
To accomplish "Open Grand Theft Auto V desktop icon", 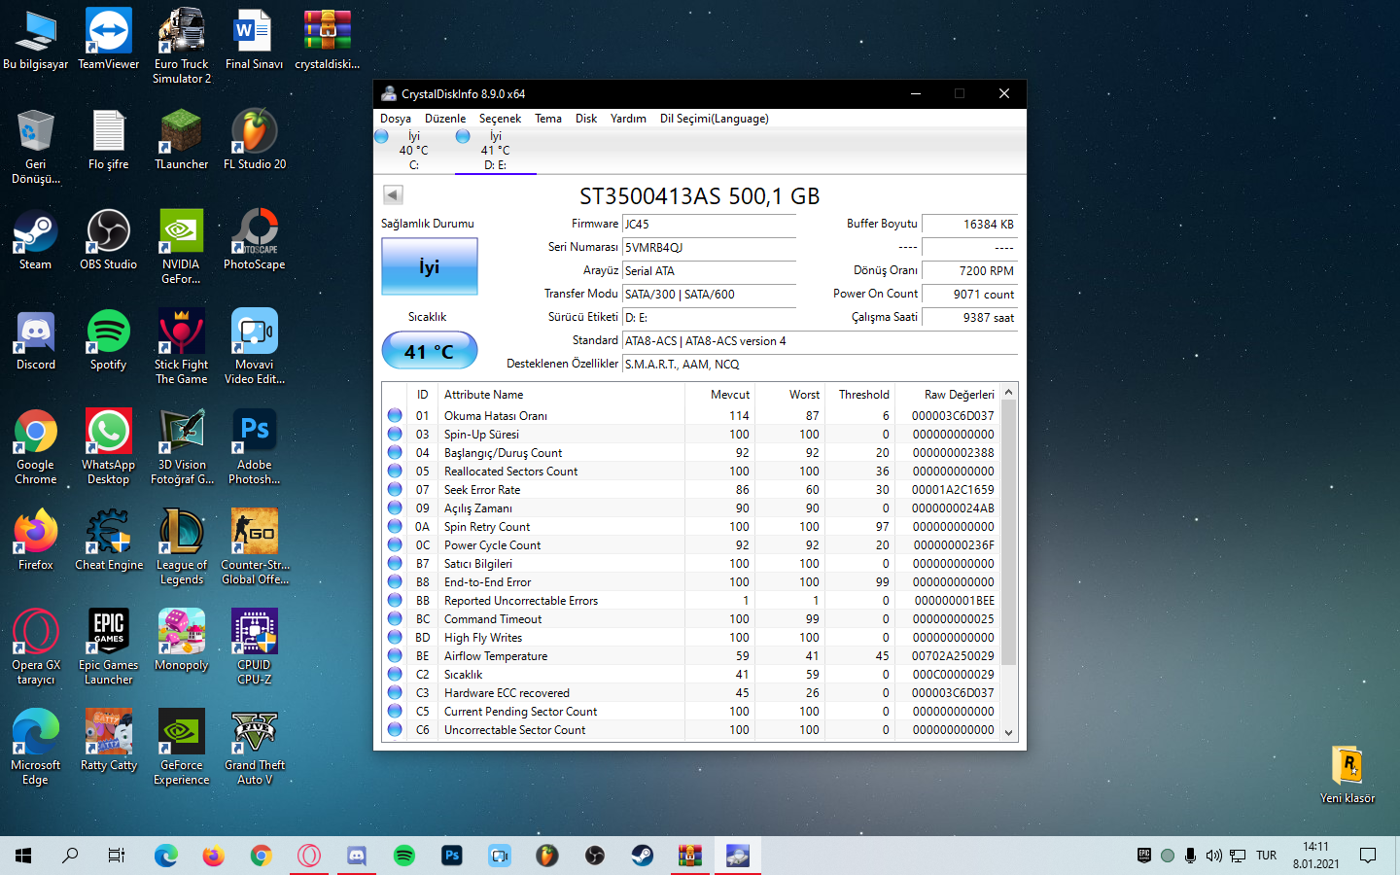I will 255,748.
